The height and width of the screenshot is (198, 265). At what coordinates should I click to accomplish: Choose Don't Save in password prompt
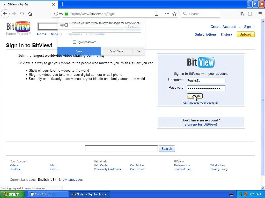(x=117, y=51)
